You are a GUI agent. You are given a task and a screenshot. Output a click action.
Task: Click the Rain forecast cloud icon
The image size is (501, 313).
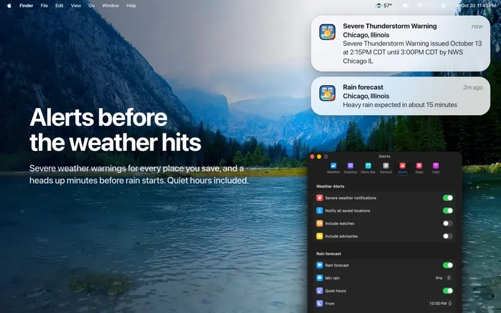click(x=319, y=265)
